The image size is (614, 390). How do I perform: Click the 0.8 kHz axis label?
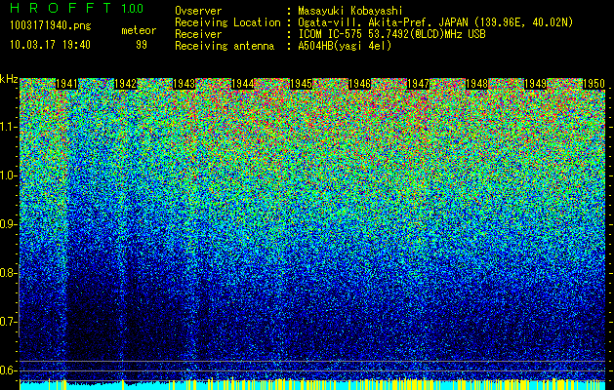(x=8, y=273)
